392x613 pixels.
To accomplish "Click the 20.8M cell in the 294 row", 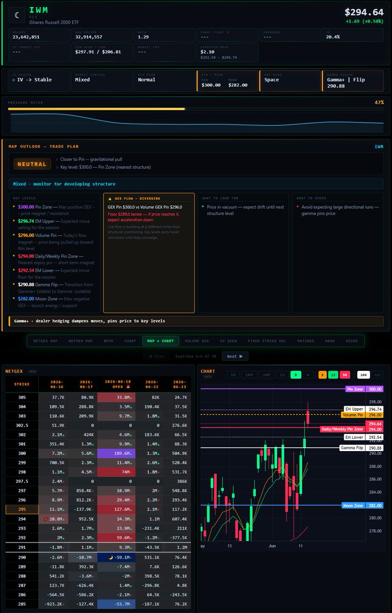I will click(x=54, y=518).
